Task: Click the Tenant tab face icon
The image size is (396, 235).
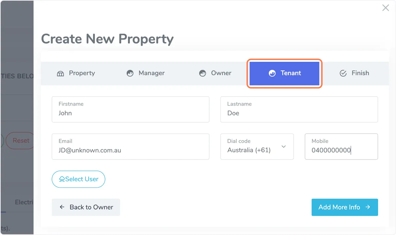Action: (272, 73)
